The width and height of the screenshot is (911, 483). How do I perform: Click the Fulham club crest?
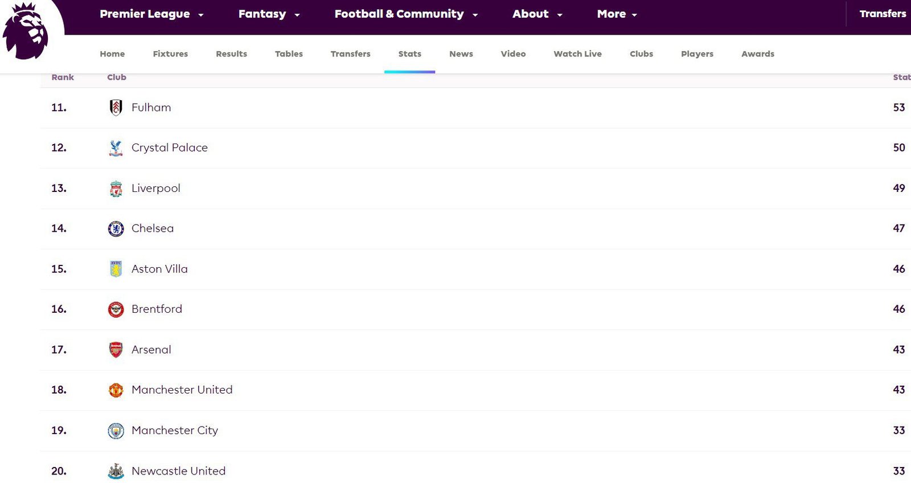point(116,108)
